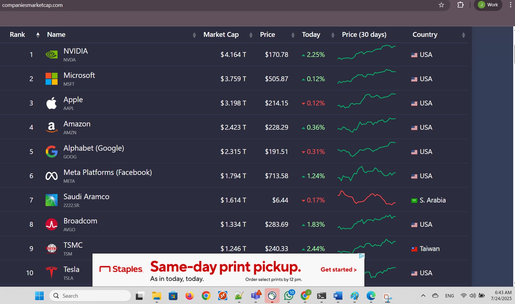The height and width of the screenshot is (304, 515).
Task: Open the Wi-Fi network tray icon
Action: click(x=463, y=296)
